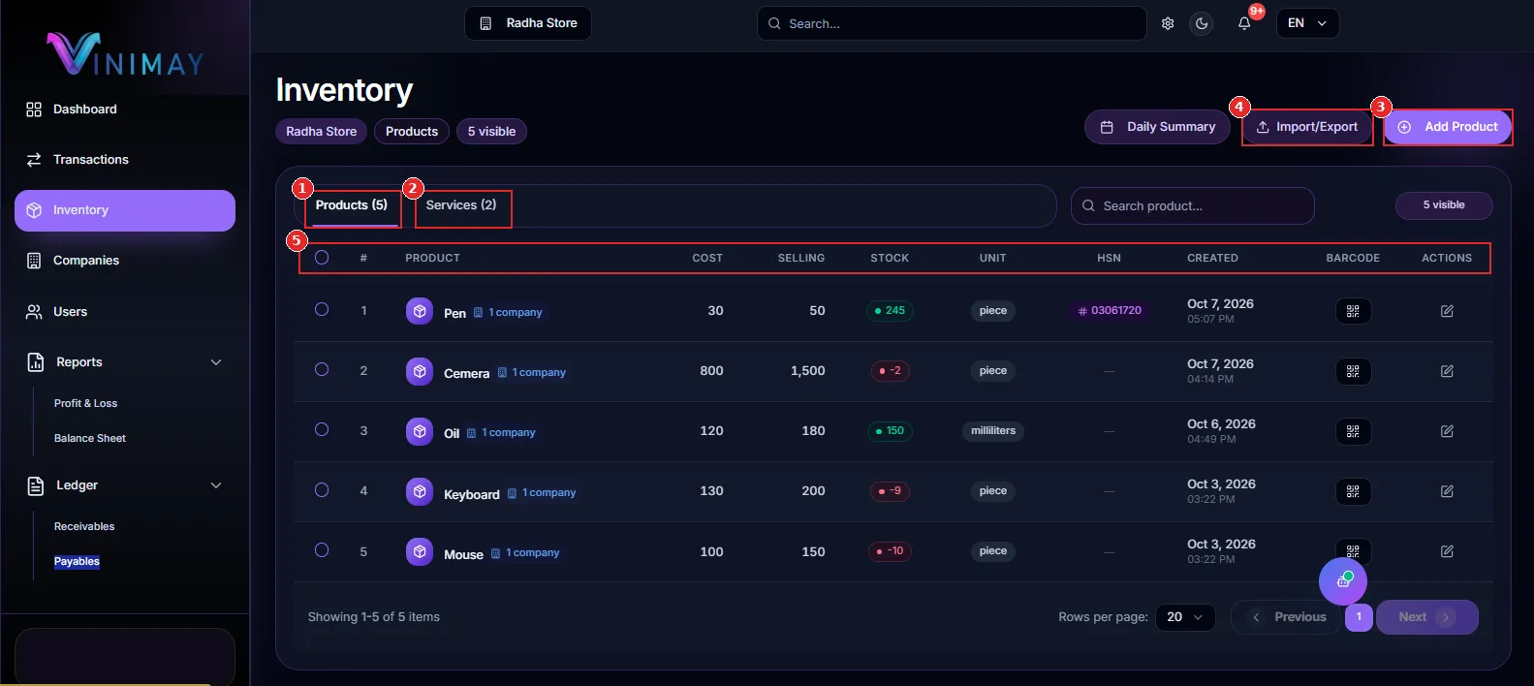Click the Vinimay logo
The width and height of the screenshot is (1534, 686).
coord(126,54)
